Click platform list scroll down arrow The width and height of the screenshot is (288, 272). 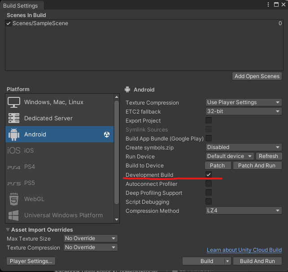coord(117,219)
